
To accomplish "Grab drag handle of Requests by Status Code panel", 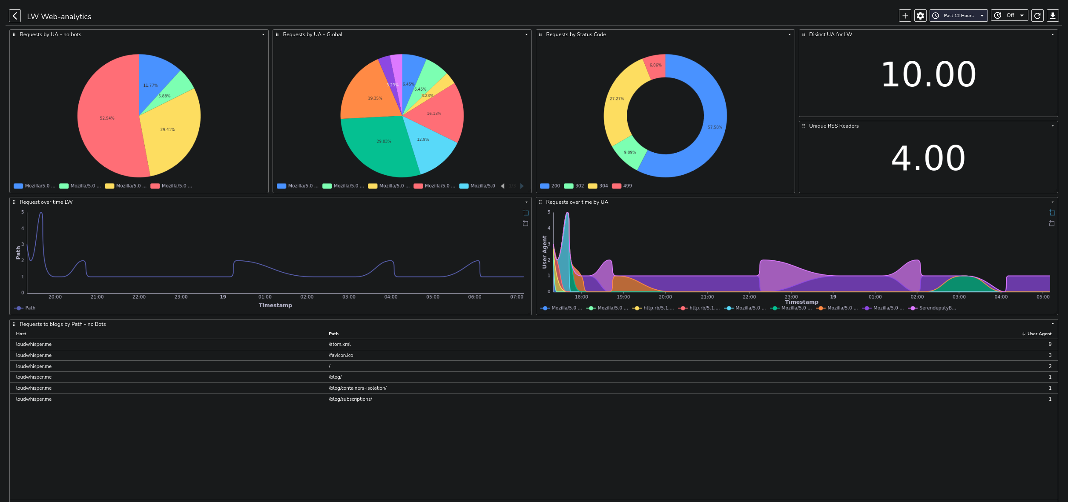I will pos(540,34).
